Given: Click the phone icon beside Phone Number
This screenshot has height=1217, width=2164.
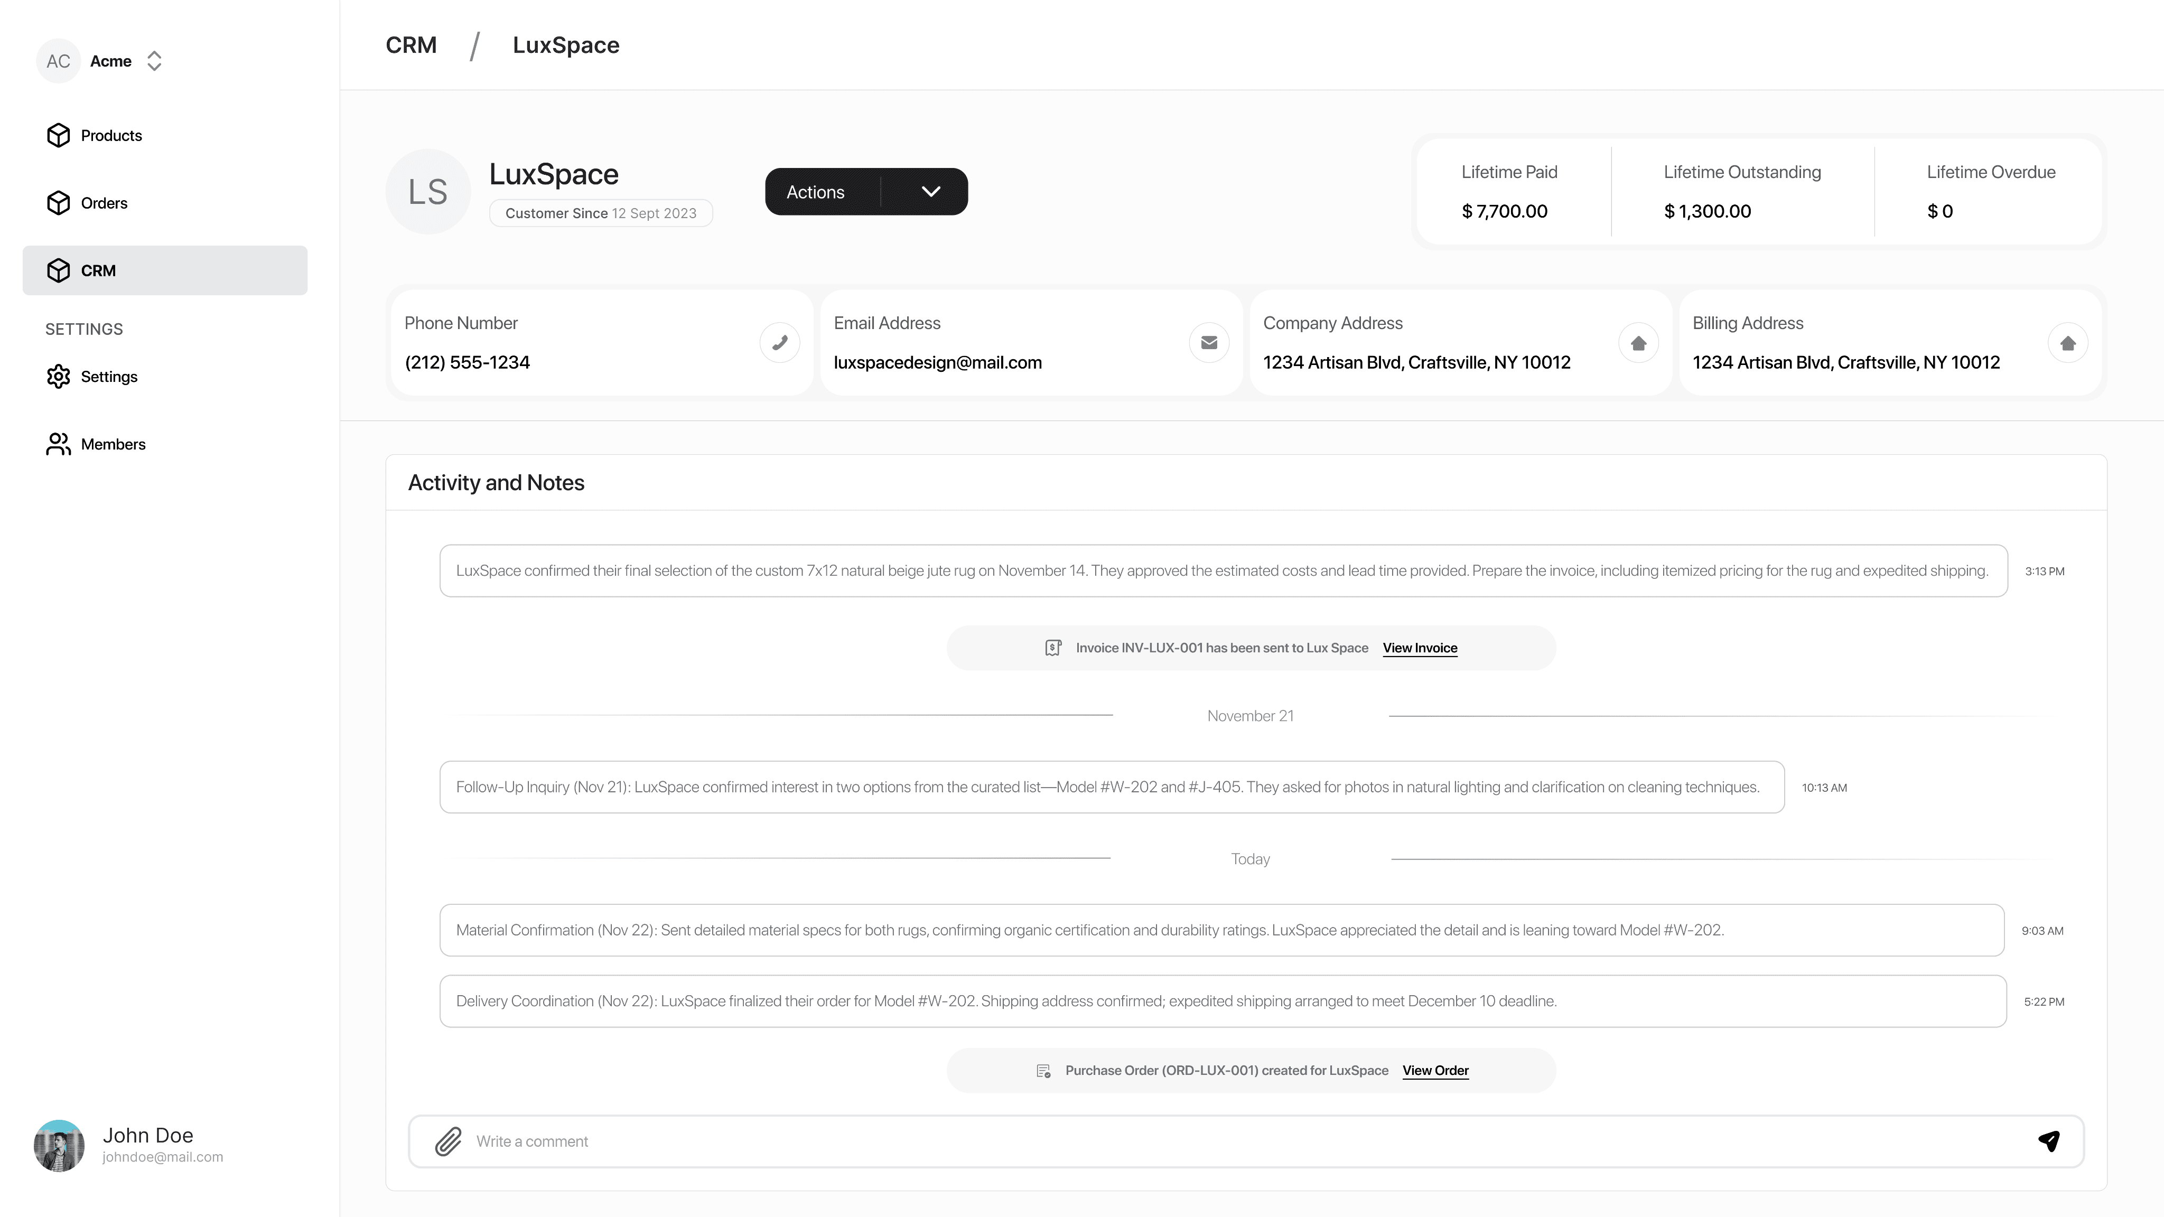Looking at the screenshot, I should (x=780, y=343).
